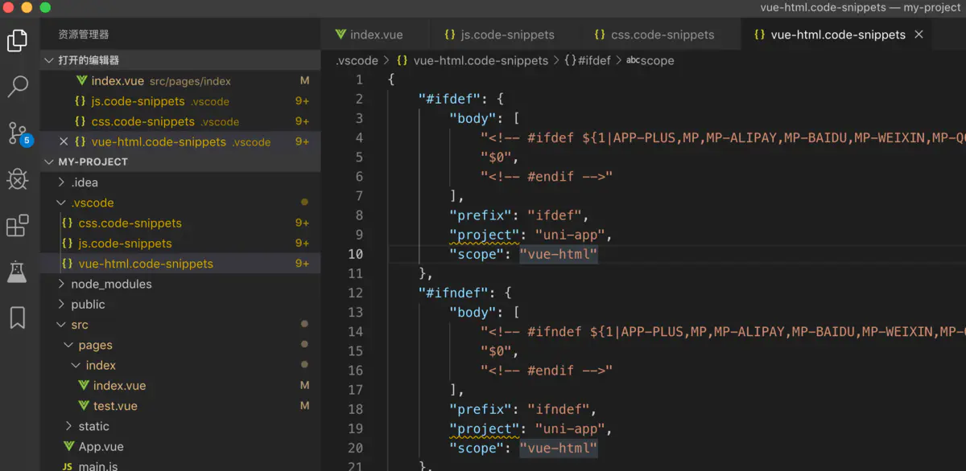Select css.code-snippets under .vscode folder

(x=180, y=223)
